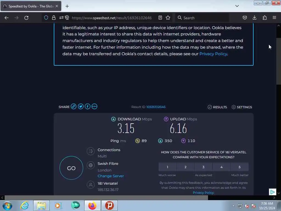281x211 pixels.
Task: Start a new test with GO
Action: 71,168
